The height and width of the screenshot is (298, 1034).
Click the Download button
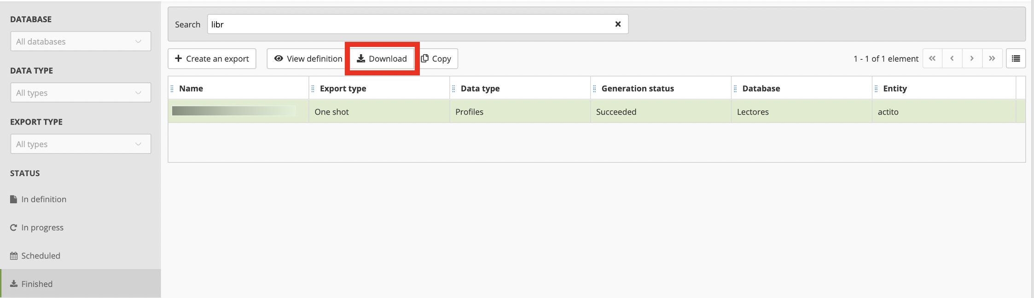(x=382, y=59)
